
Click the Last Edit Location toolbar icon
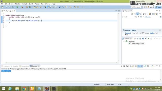coord(75,7)
